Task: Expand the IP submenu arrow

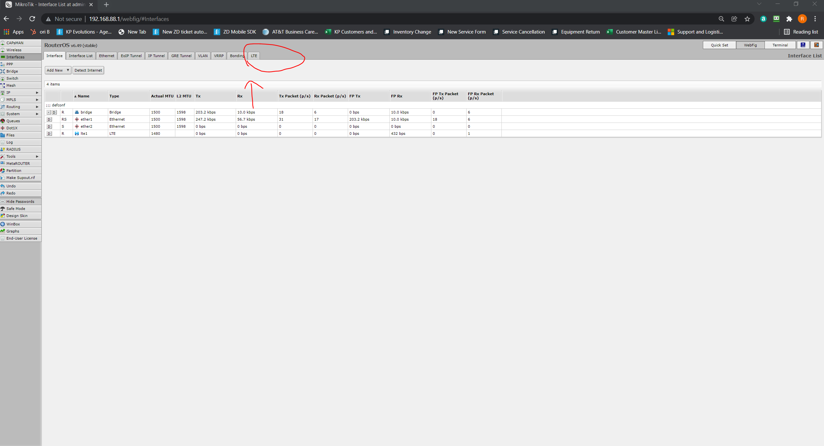Action: (37, 93)
